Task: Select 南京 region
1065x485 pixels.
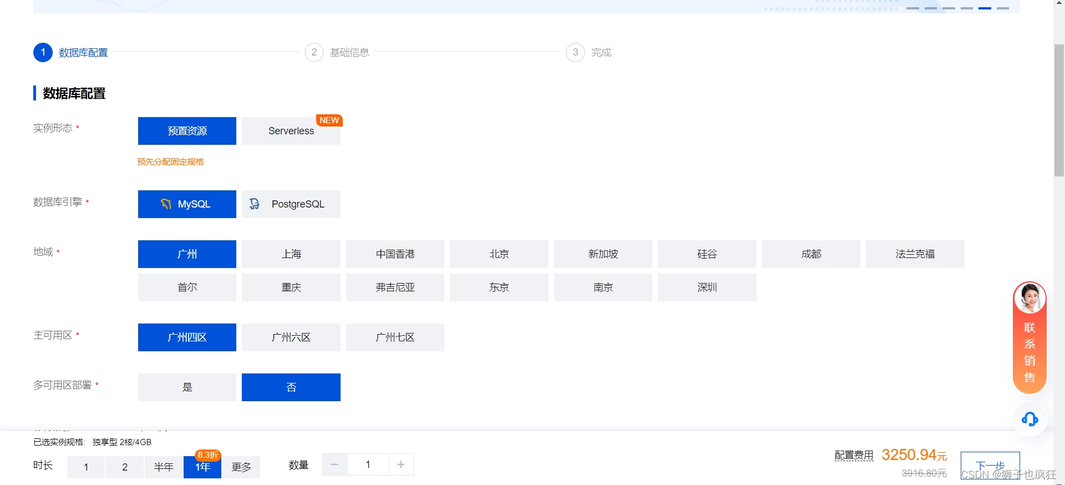Action: coord(603,287)
